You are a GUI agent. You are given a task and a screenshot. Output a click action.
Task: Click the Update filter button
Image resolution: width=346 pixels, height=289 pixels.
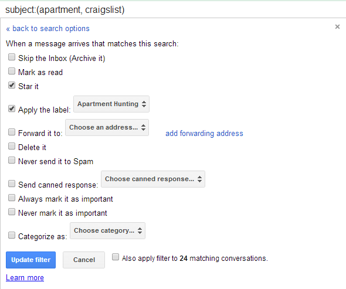coord(30,260)
